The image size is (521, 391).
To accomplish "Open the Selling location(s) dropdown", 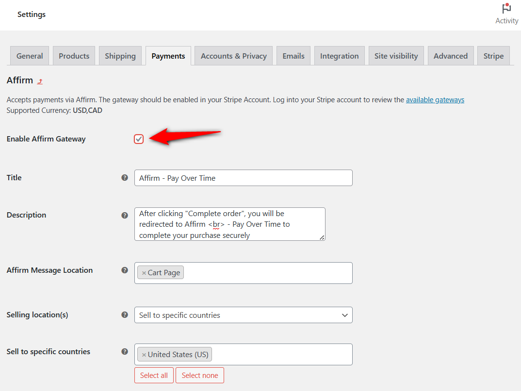I will coord(243,315).
